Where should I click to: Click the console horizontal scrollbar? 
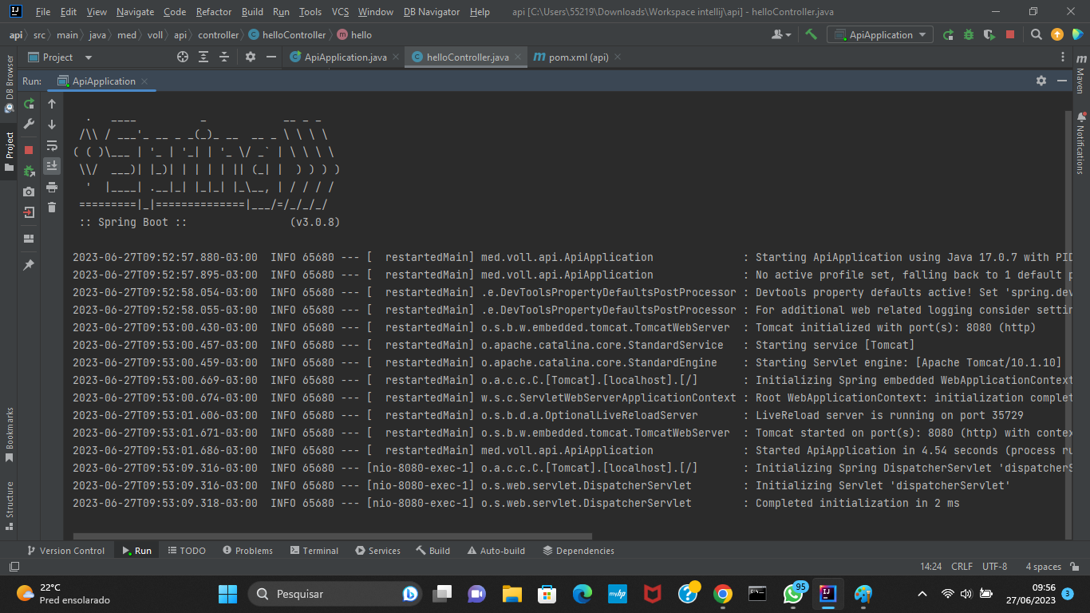(332, 536)
